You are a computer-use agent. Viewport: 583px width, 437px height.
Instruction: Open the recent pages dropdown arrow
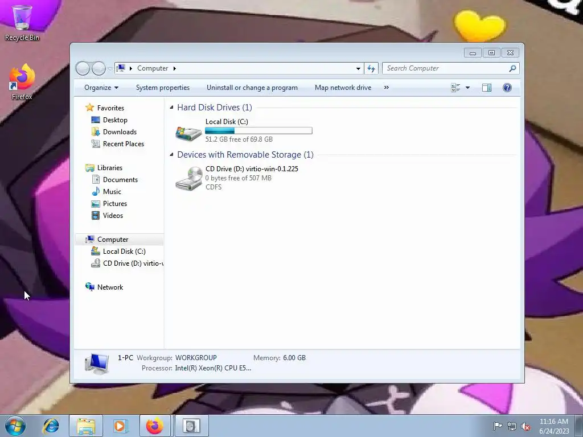tap(110, 69)
